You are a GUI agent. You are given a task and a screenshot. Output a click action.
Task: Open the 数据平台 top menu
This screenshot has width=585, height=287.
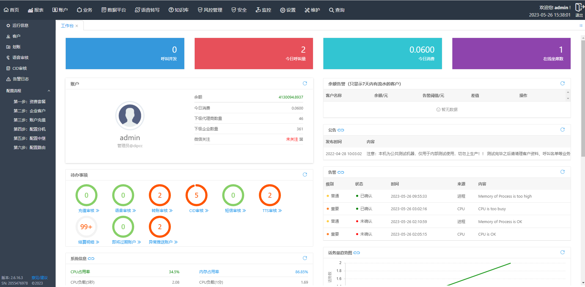point(114,10)
